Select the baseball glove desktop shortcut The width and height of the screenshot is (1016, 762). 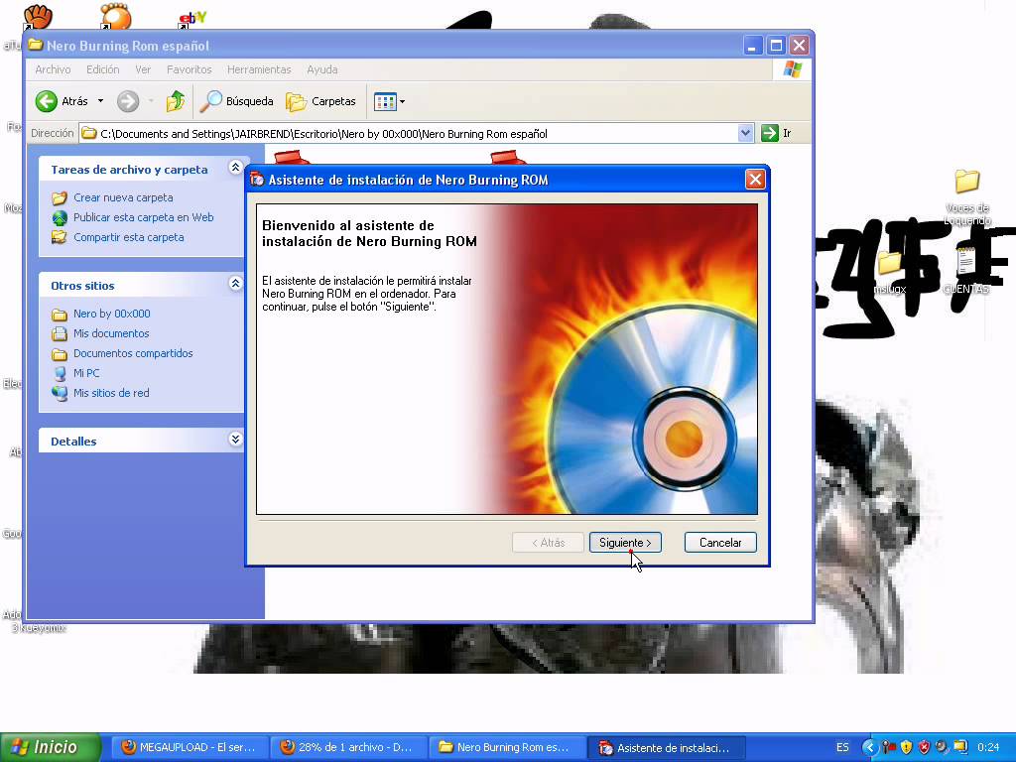(x=38, y=16)
